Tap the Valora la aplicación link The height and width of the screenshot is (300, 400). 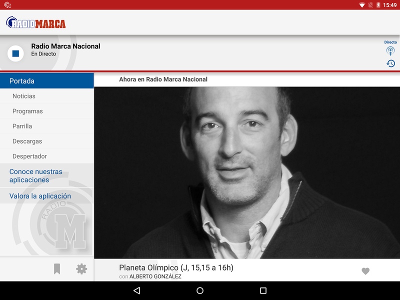tap(47, 196)
